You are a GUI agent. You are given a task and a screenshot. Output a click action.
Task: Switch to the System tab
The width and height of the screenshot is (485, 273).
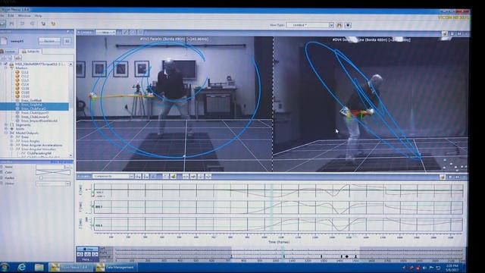pyautogui.click(x=8, y=52)
